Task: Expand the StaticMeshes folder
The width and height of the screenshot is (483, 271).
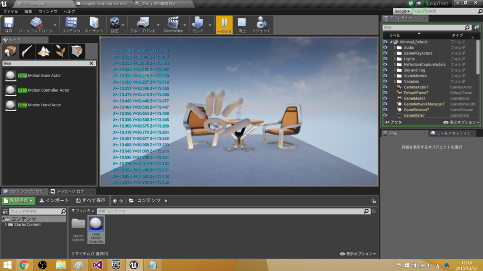Action: pos(395,76)
